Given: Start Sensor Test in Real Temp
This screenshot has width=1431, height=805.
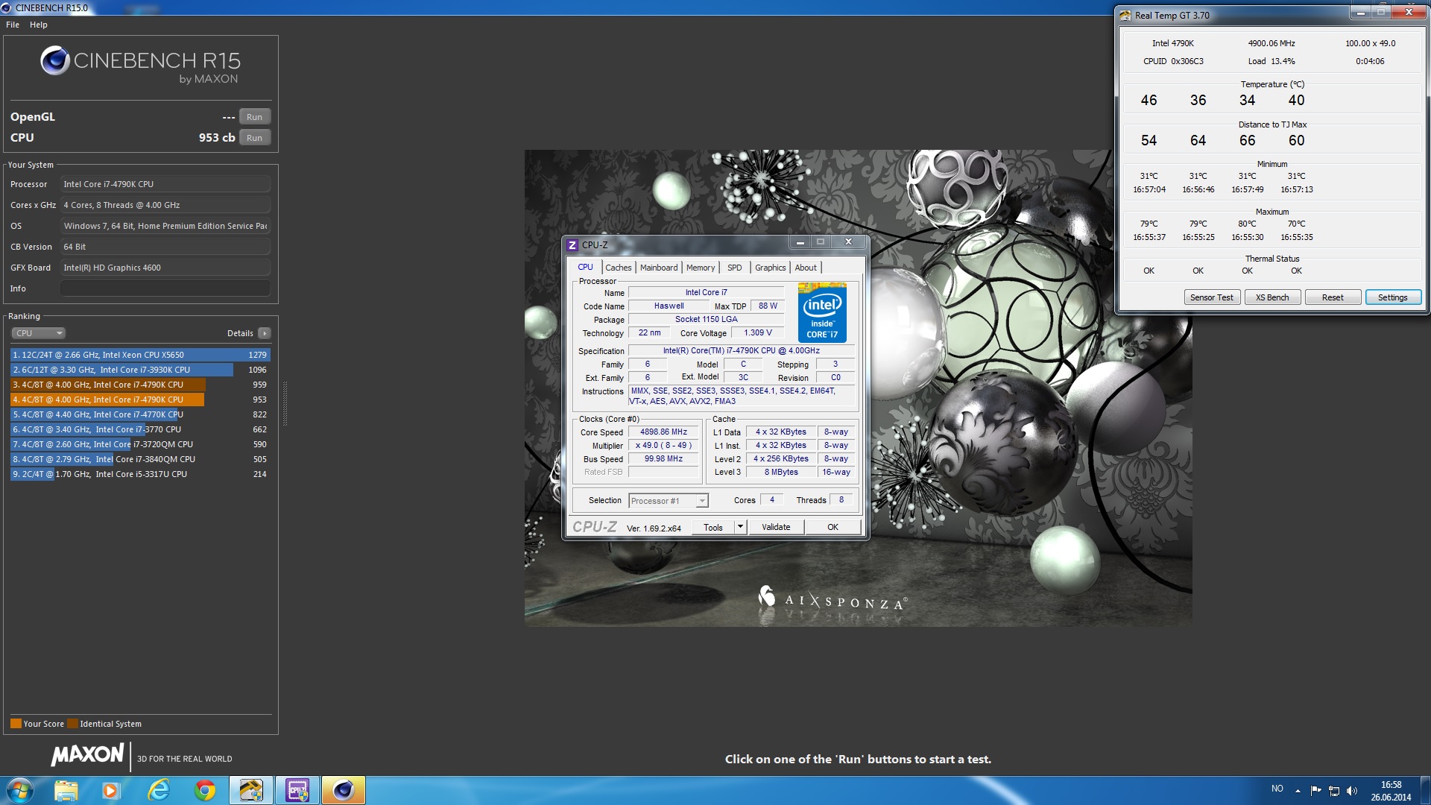Looking at the screenshot, I should click(x=1212, y=297).
